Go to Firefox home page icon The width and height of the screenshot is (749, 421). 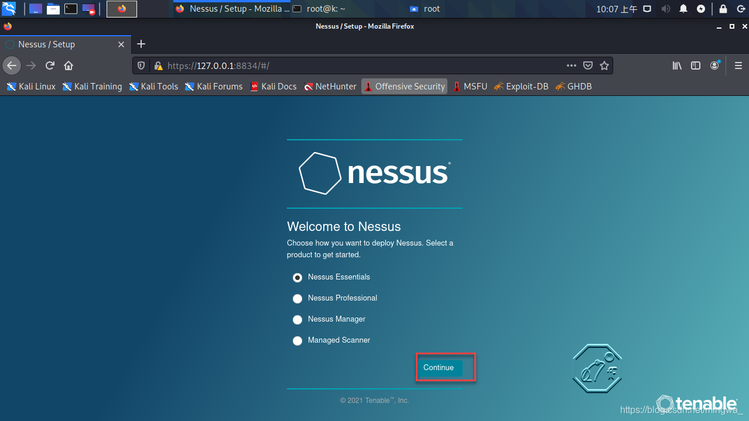coord(69,65)
